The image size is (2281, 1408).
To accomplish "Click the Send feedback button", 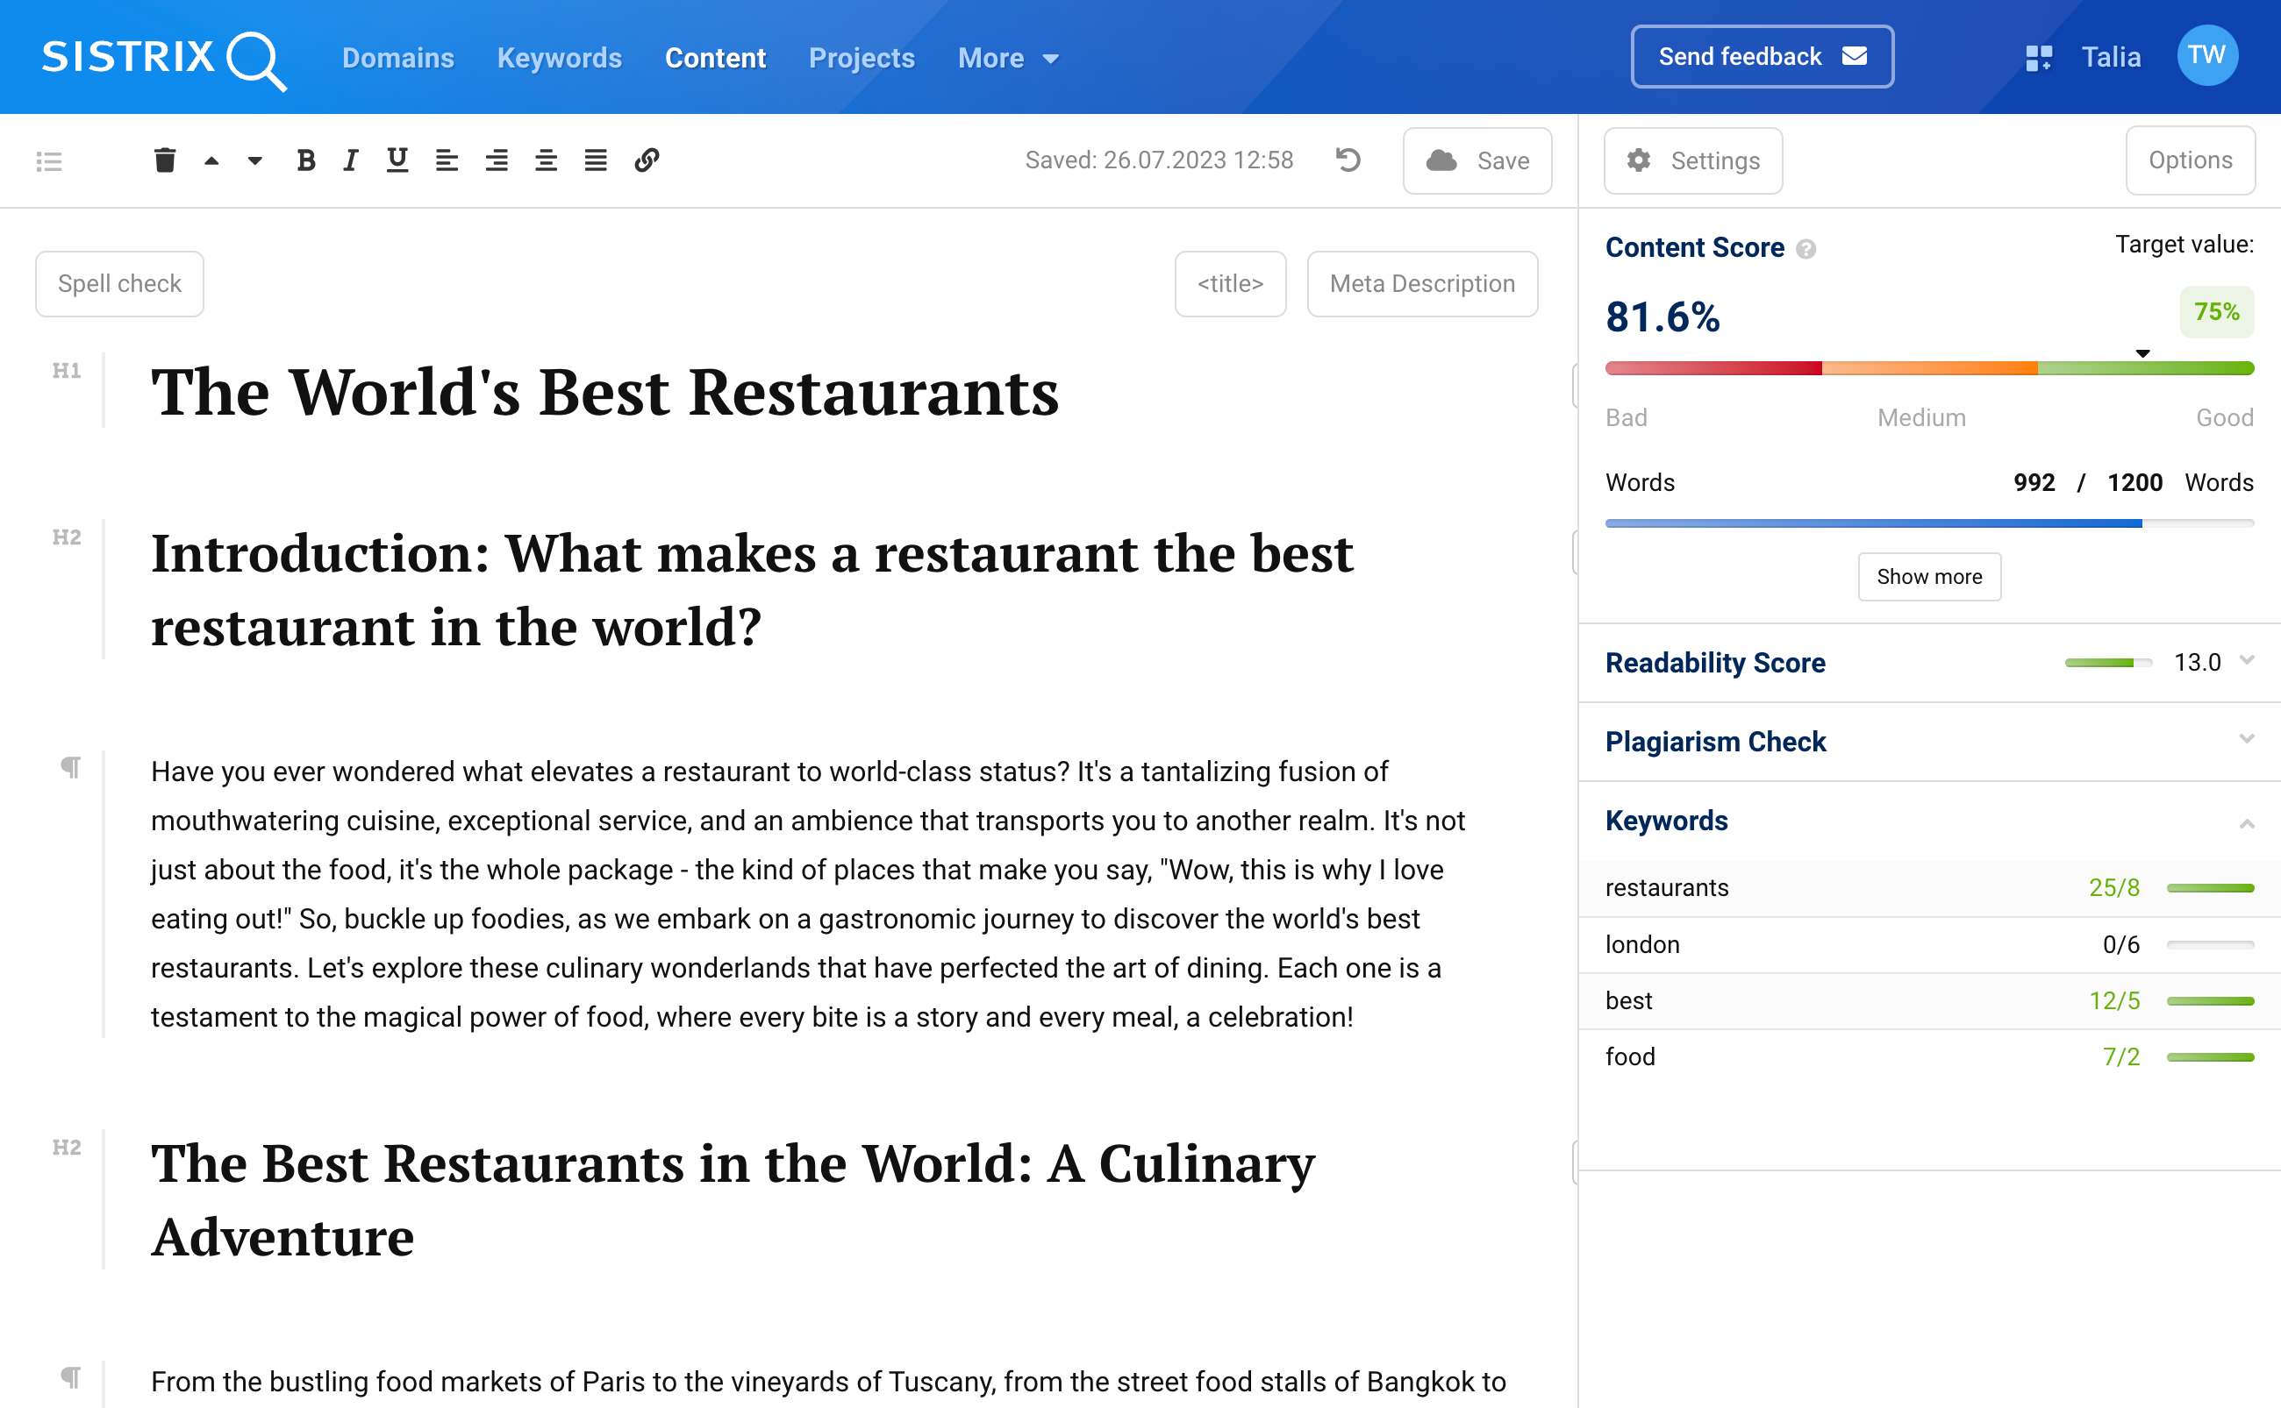I will point(1763,57).
